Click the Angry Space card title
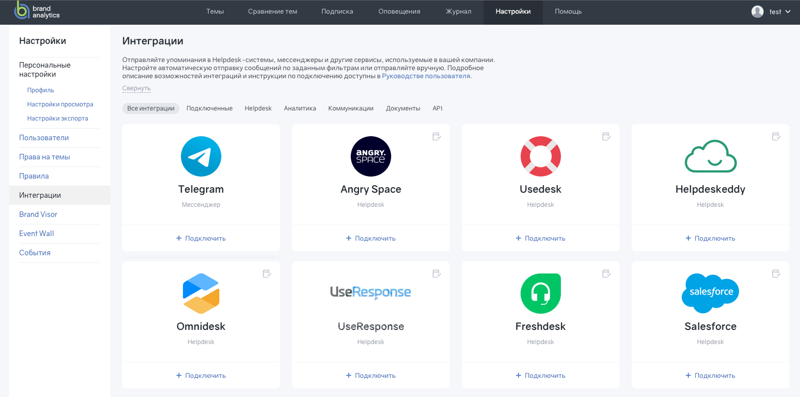 tap(371, 190)
